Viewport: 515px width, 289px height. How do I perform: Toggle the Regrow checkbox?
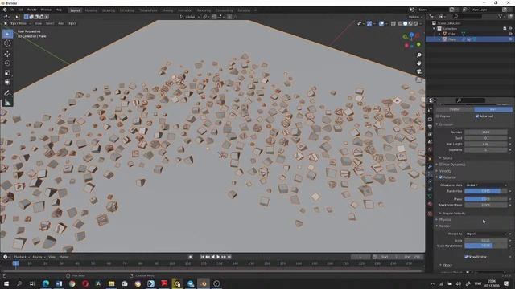[438, 116]
